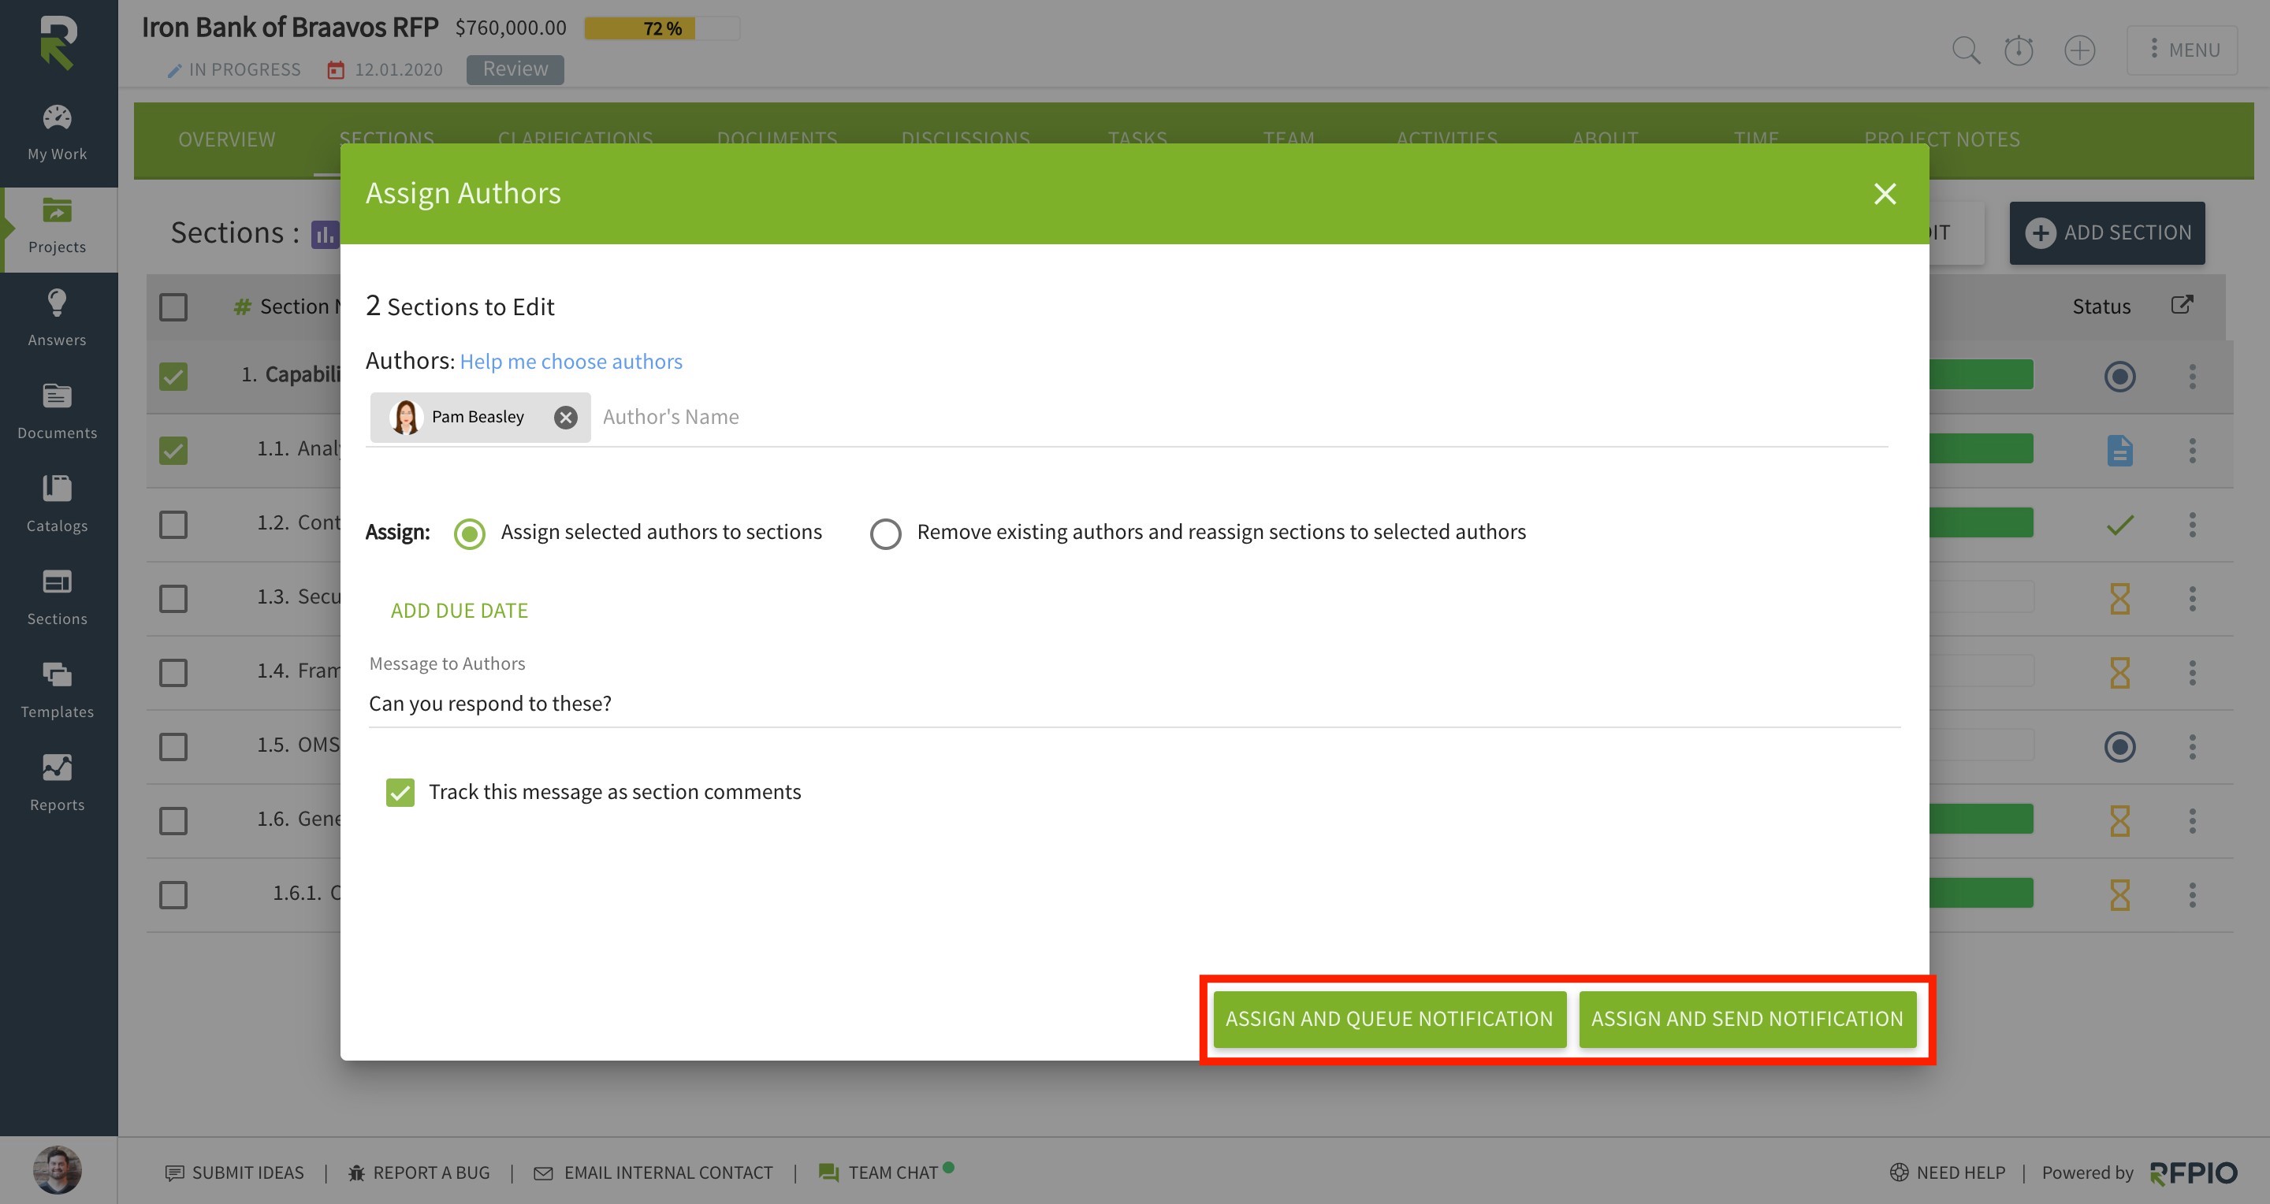The height and width of the screenshot is (1204, 2270).
Task: Click EMAIL INTERNAL CONTACT in footer
Action: [x=653, y=1172]
